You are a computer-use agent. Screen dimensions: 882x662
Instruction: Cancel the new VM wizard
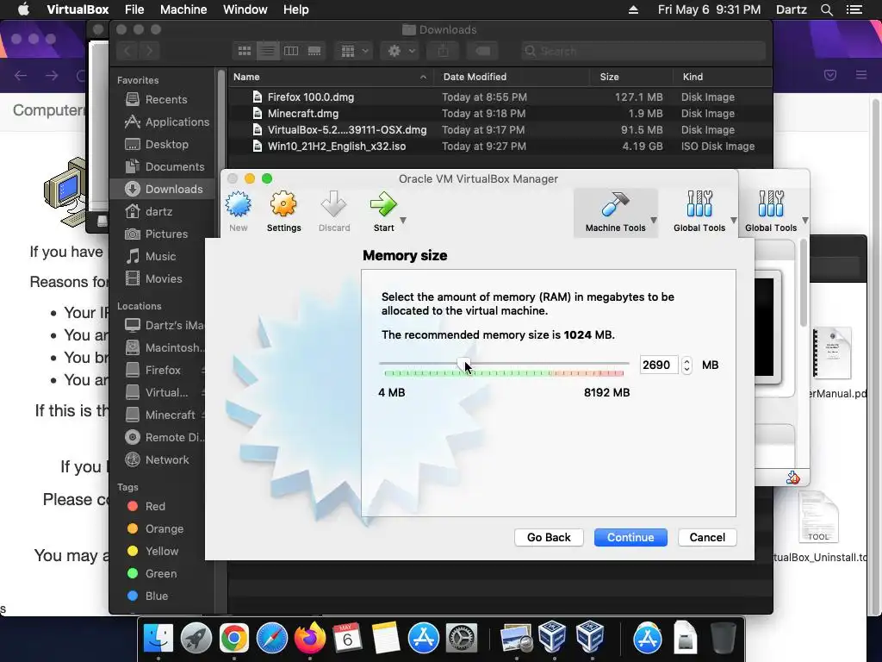[707, 537]
